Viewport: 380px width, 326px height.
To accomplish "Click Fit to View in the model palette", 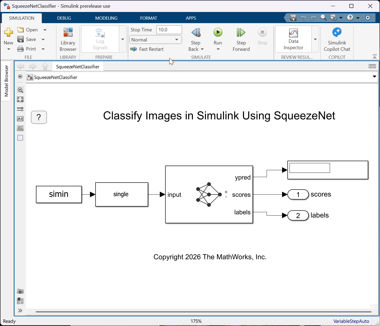I will coord(20,99).
